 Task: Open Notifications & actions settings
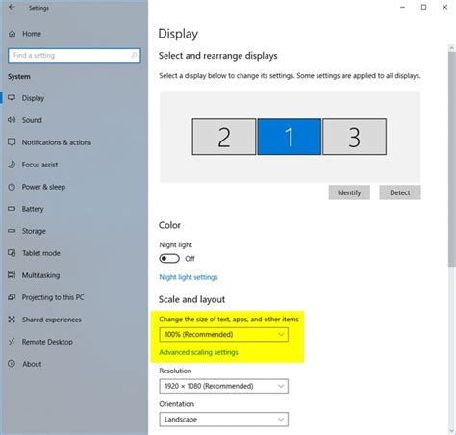tap(57, 142)
